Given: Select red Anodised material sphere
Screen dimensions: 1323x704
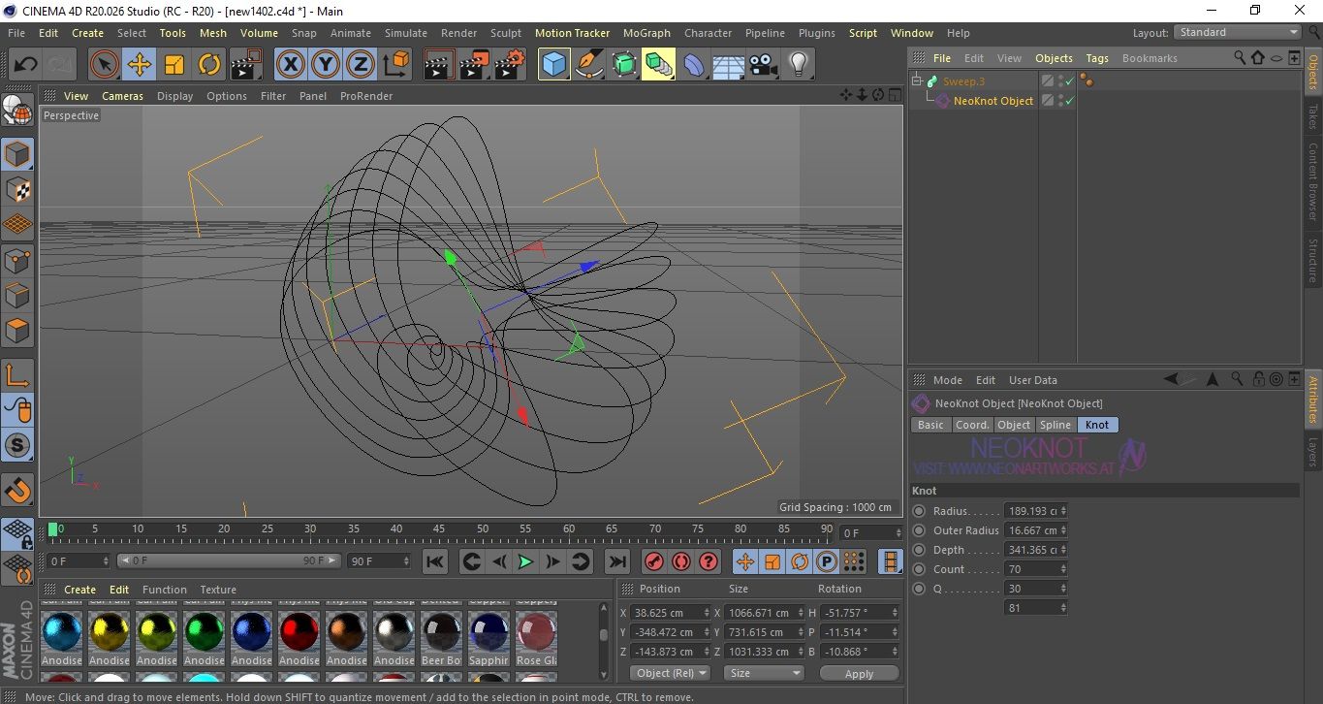Looking at the screenshot, I should (x=299, y=632).
